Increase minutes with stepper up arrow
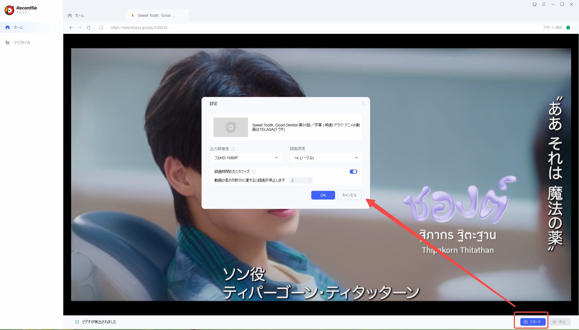The width and height of the screenshot is (579, 330). tap(310, 179)
